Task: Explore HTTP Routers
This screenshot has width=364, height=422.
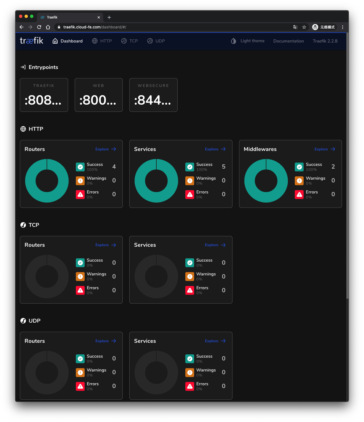Action: [106, 149]
